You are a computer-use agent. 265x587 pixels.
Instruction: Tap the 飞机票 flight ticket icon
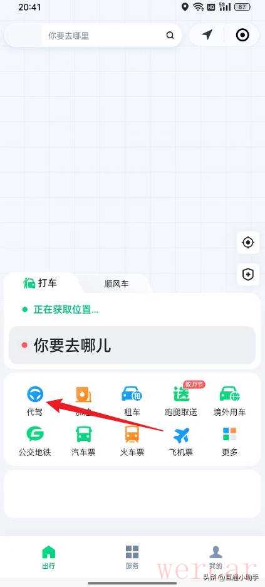(x=181, y=435)
